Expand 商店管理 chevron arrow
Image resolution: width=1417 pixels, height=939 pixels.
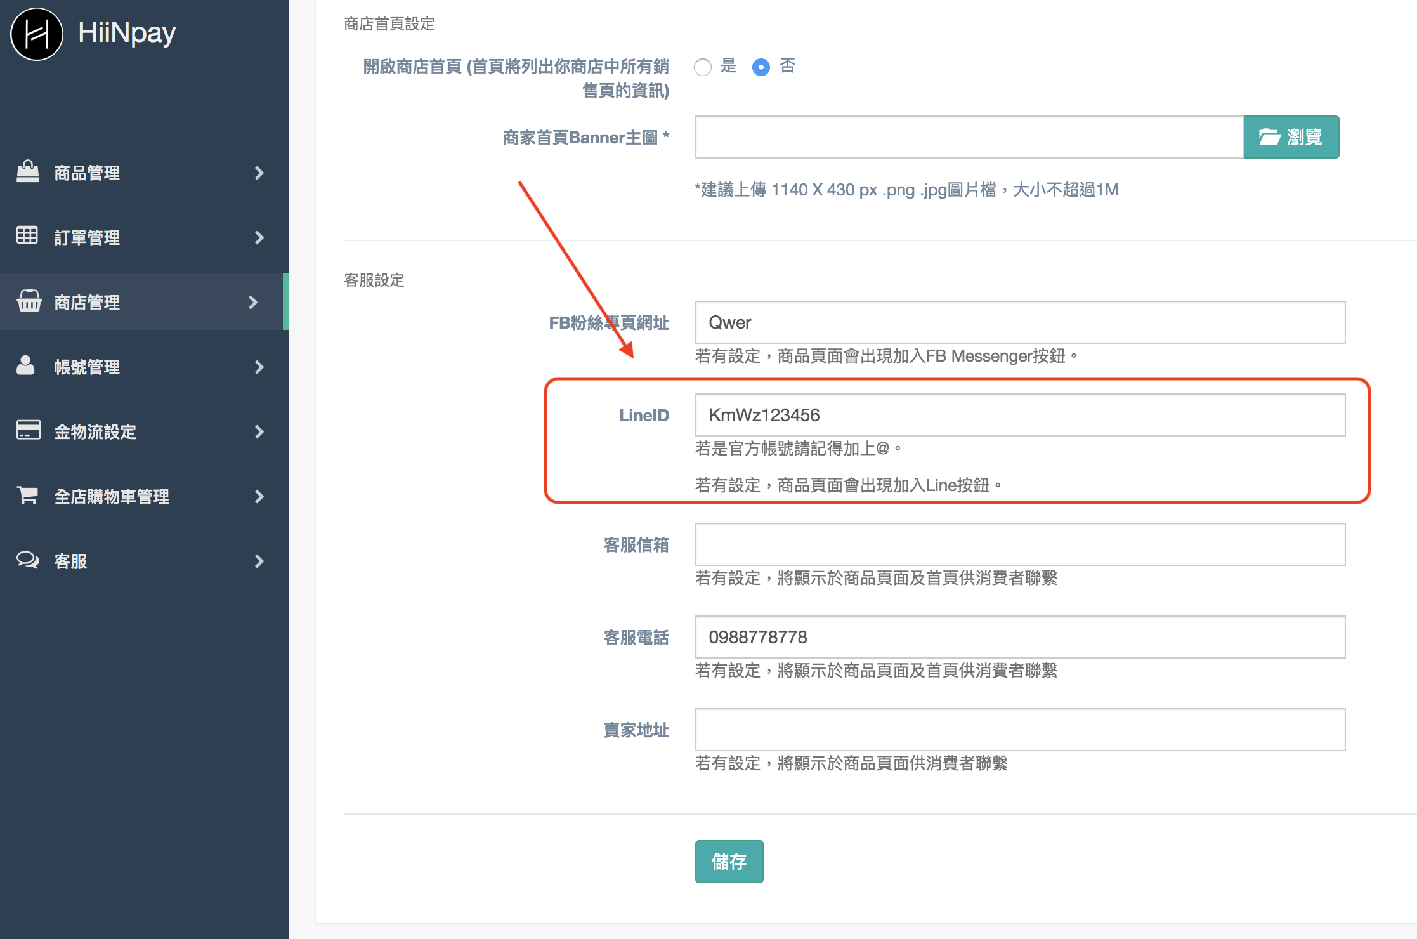[253, 302]
